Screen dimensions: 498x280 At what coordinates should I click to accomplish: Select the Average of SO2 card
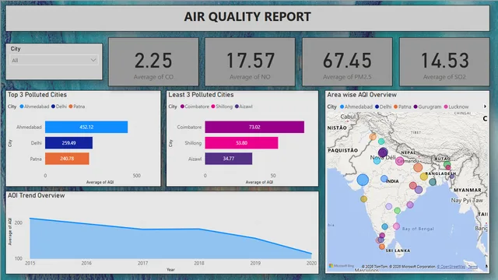444,62
